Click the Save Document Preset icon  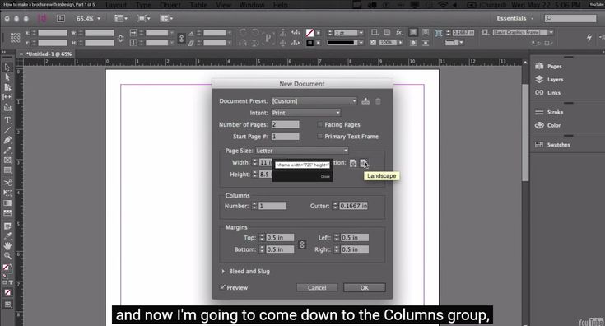tap(365, 101)
